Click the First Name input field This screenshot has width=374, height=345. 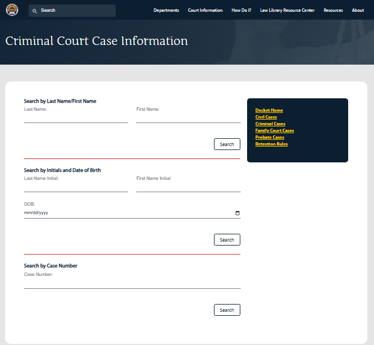coord(188,117)
